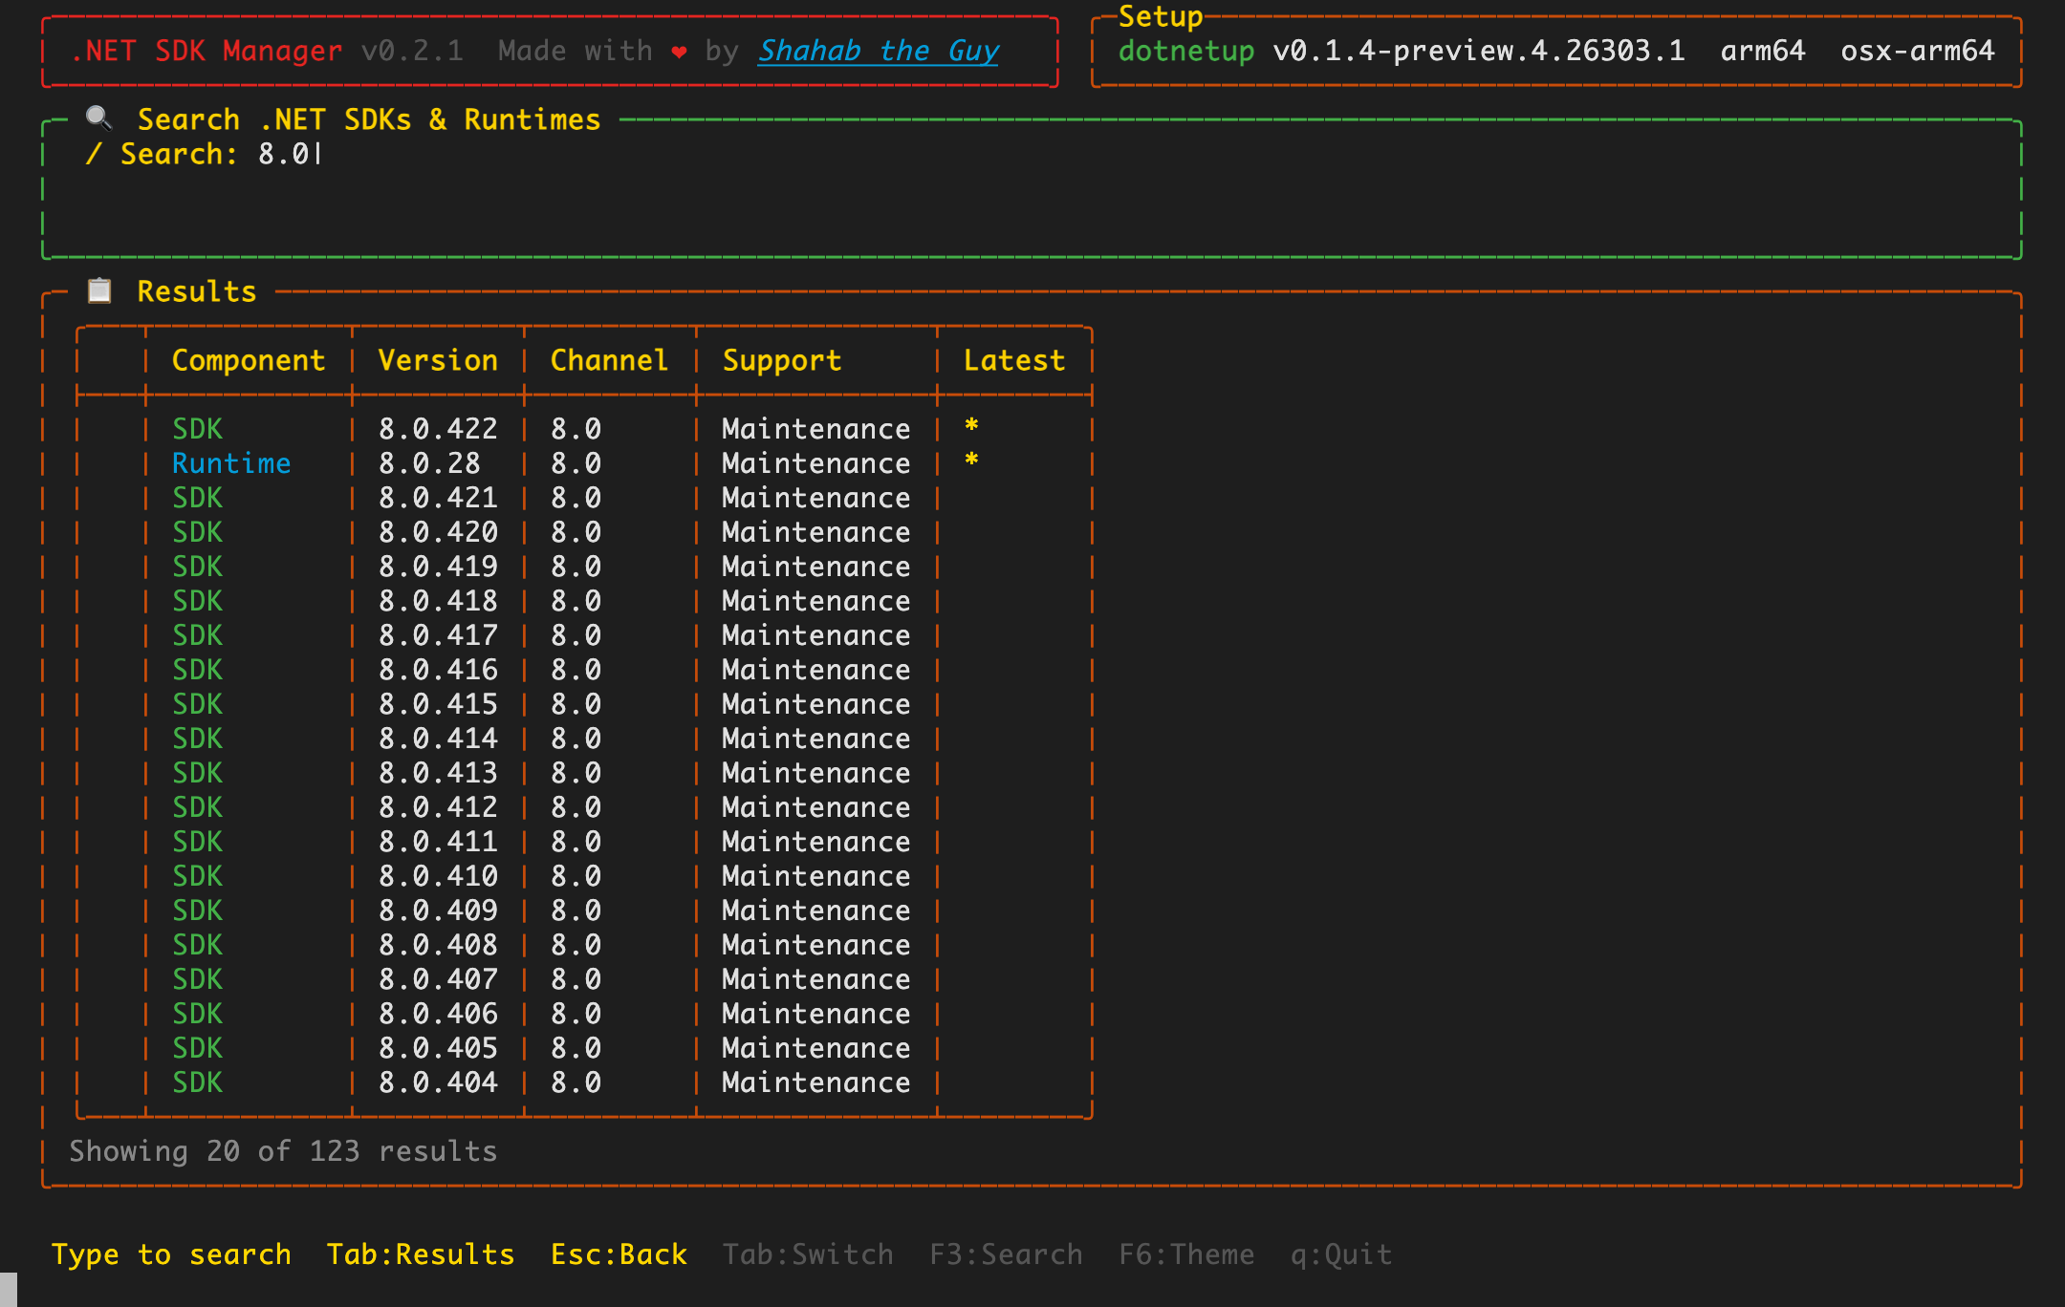Screen dimensions: 2065x1307
Task: Click the Channel 8.0 cell for 8.0.410
Action: point(576,876)
